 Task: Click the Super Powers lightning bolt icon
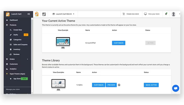[7, 74]
